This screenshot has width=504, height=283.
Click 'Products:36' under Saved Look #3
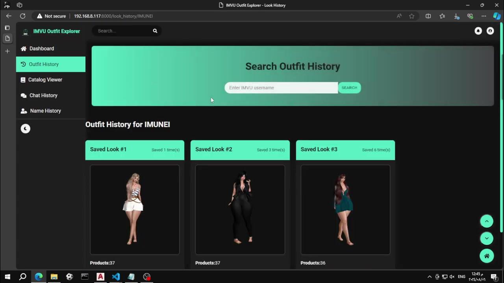(x=313, y=263)
